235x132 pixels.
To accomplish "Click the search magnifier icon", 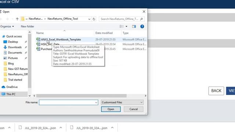I will coord(141,19).
